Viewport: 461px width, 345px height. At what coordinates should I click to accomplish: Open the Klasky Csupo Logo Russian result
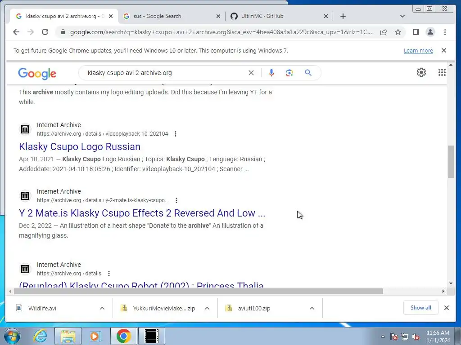80,146
